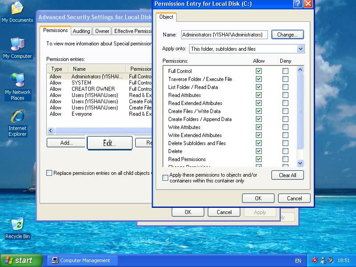Enable Apply these permissions to objects checkbox

coord(166,178)
